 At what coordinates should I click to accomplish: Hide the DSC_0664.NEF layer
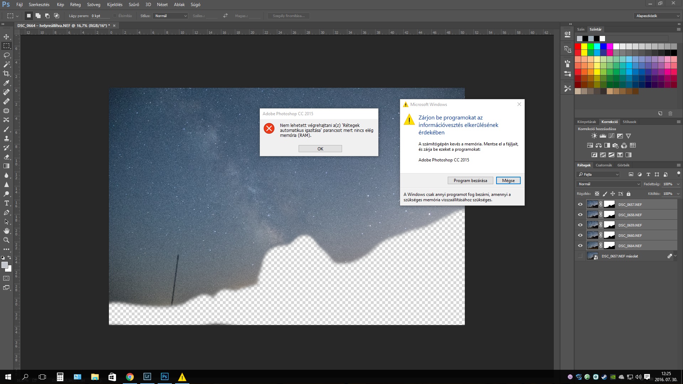(x=580, y=246)
